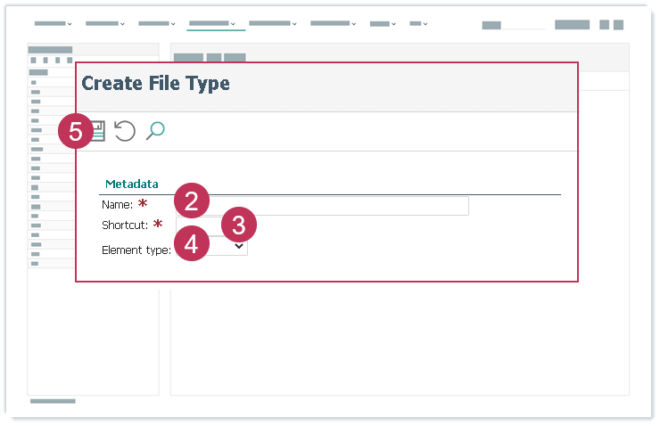Expand the last menu in the top menu bar
This screenshot has width=660, height=426.
tap(418, 23)
